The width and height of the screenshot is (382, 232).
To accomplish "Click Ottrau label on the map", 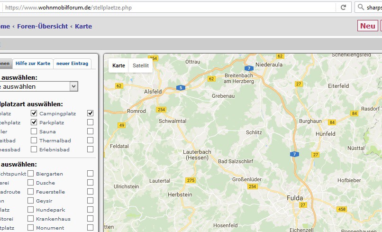I will click(x=193, y=62).
